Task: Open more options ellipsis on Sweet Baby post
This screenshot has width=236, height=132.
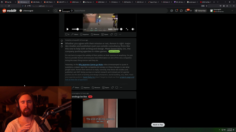Action: [x=121, y=88]
